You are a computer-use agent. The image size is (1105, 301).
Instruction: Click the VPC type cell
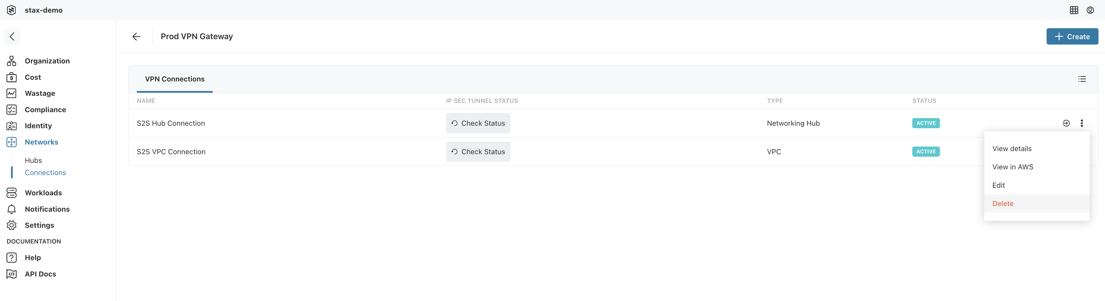(x=774, y=152)
